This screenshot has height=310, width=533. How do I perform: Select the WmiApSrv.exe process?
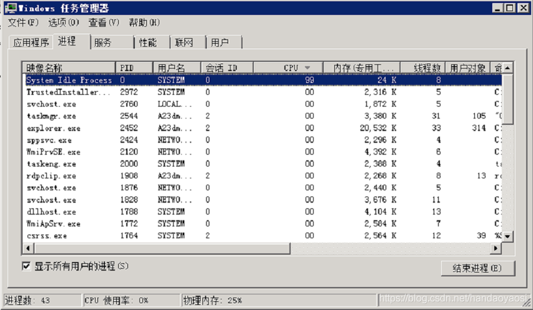[262, 223]
